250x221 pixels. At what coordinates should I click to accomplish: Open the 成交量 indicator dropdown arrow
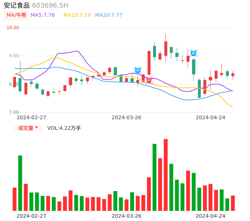point(36,128)
